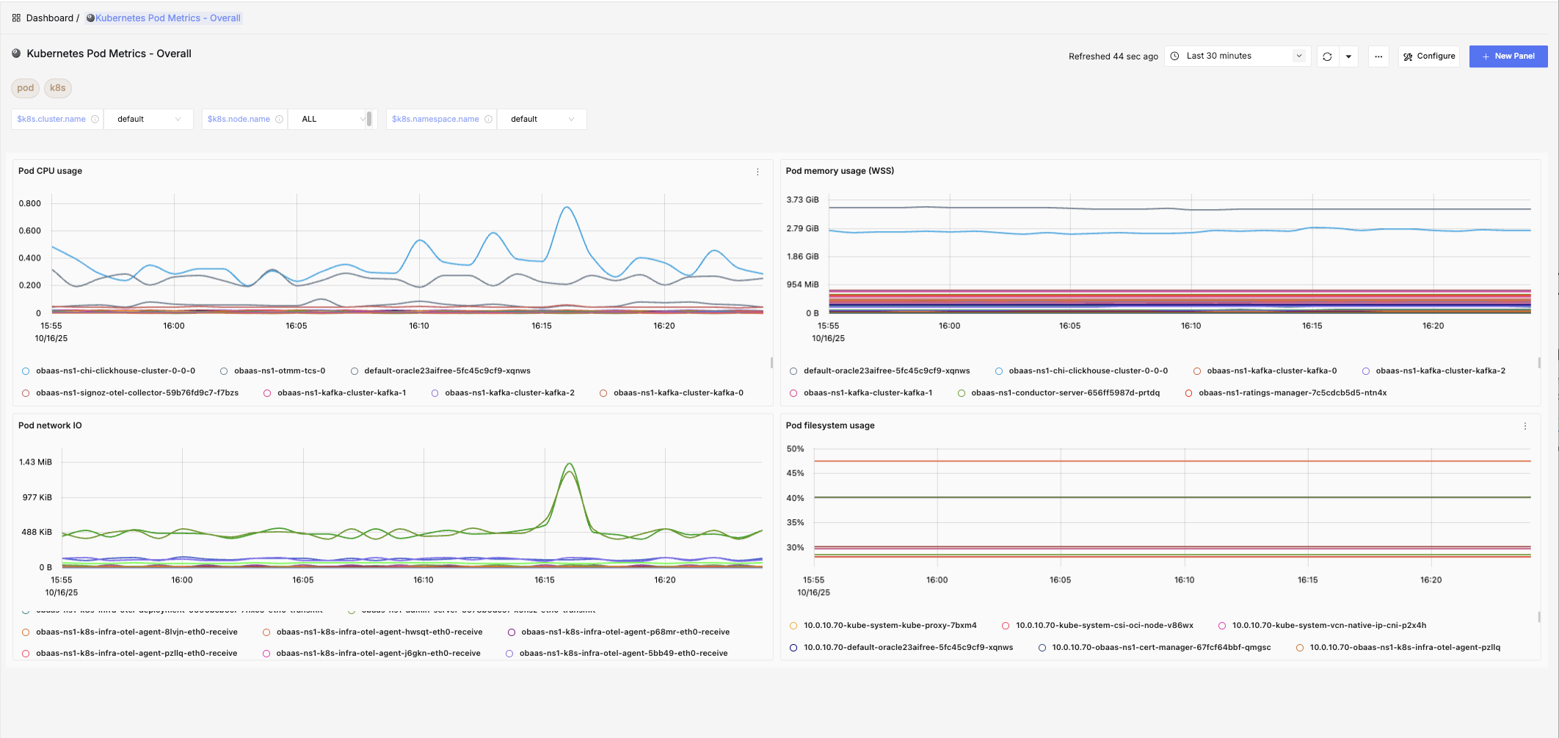Open the Pod filesystem usage panel options menu
1559x738 pixels.
click(x=1525, y=425)
